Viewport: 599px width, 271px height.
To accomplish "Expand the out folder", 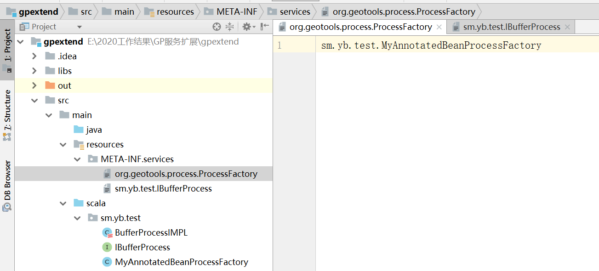I will pyautogui.click(x=34, y=86).
